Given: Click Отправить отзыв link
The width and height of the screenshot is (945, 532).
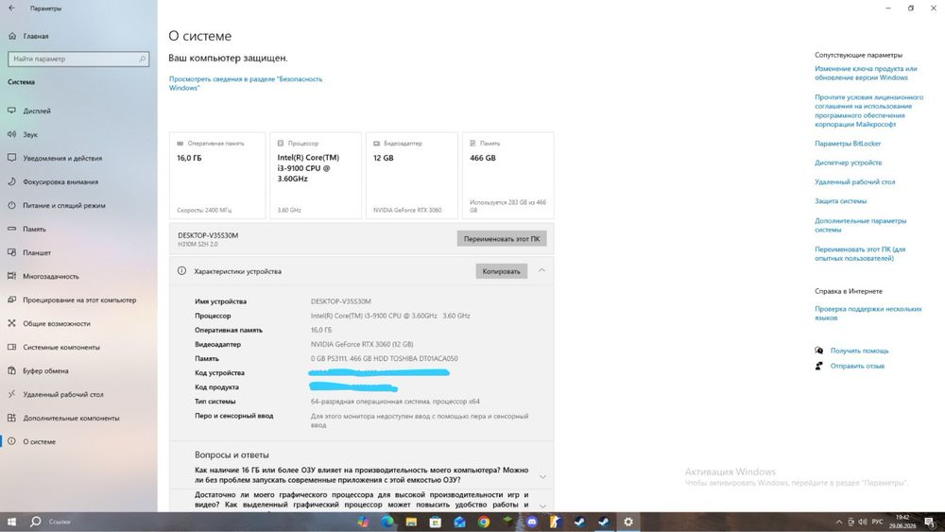Looking at the screenshot, I should coord(857,366).
